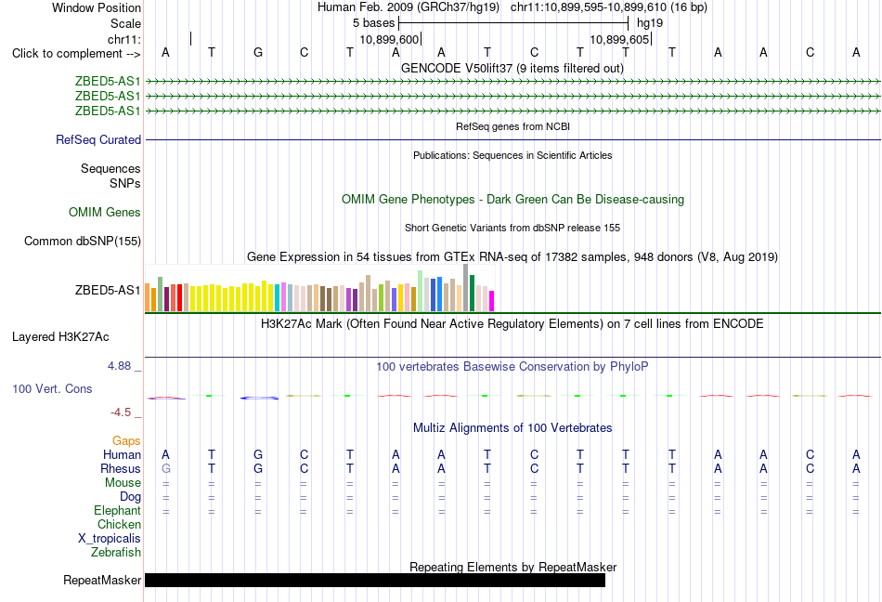Click the chr11: ruler label
The height and width of the screenshot is (602, 882).
tap(123, 39)
